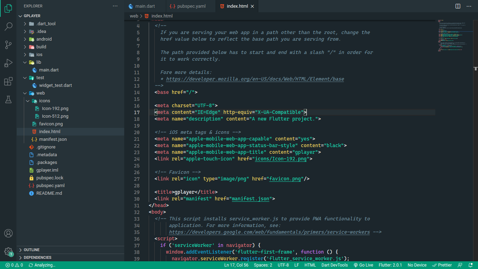
Task: Click the Prettier status bar item
Action: 442,265
